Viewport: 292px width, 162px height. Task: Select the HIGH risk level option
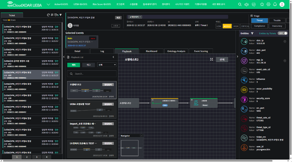(236, 26)
